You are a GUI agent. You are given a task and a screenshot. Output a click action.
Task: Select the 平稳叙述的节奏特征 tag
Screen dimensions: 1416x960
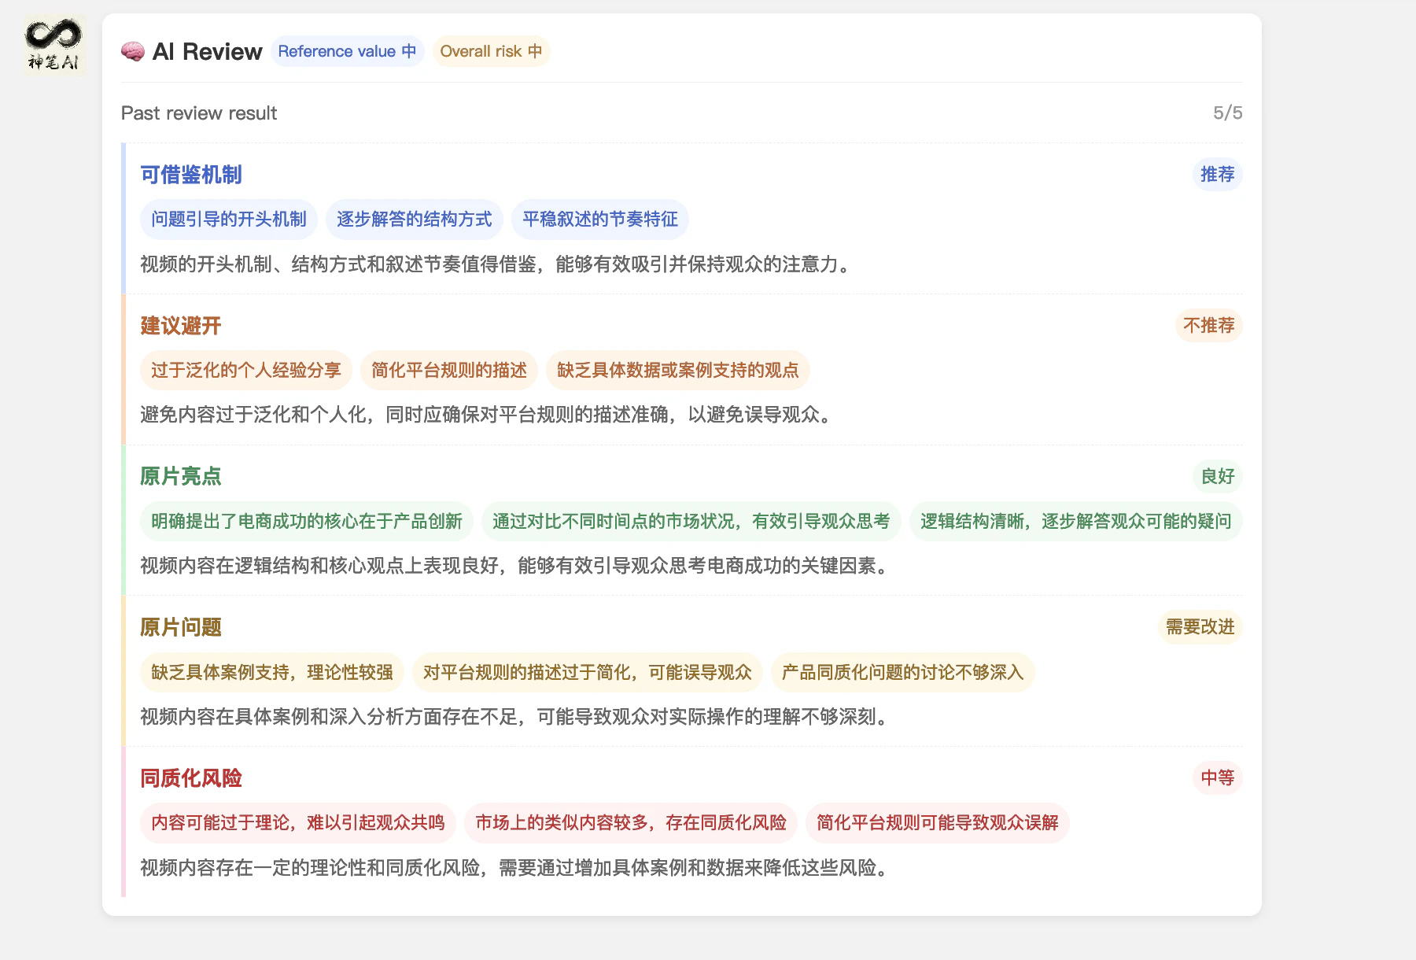click(x=600, y=219)
